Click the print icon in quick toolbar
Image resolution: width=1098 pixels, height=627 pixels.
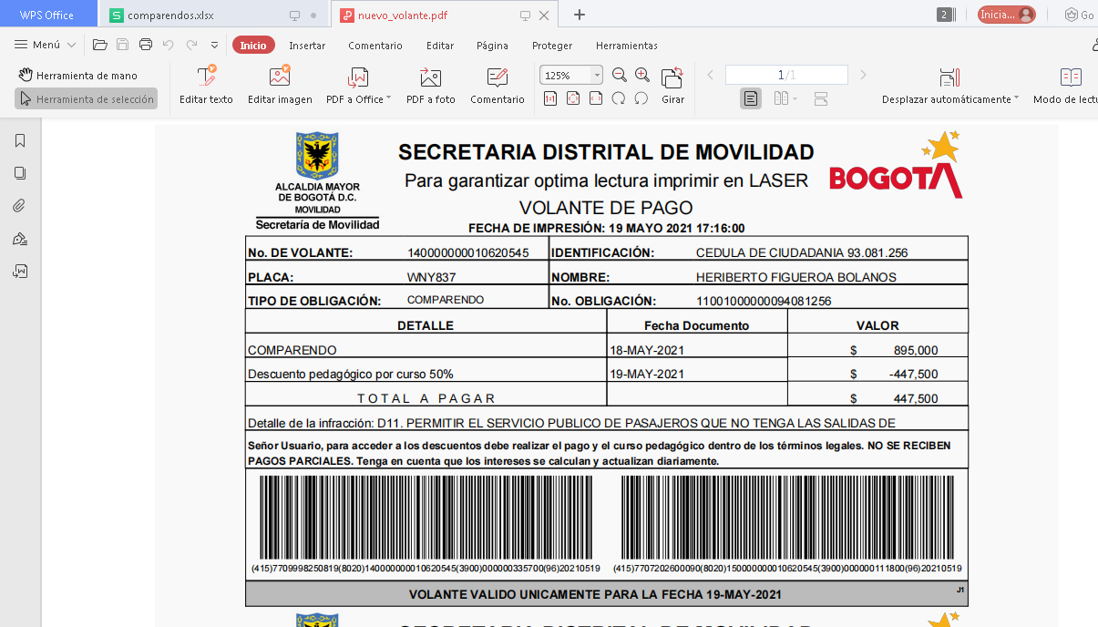[146, 45]
